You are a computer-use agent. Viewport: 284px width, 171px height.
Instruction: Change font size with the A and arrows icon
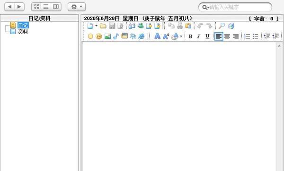click(166, 36)
